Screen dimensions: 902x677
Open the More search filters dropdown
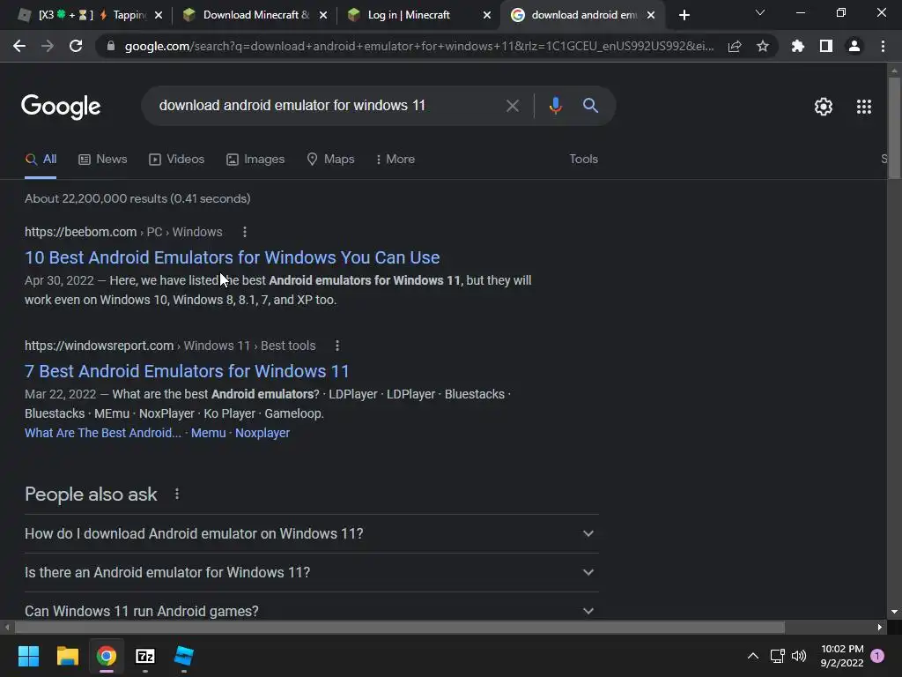396,160
